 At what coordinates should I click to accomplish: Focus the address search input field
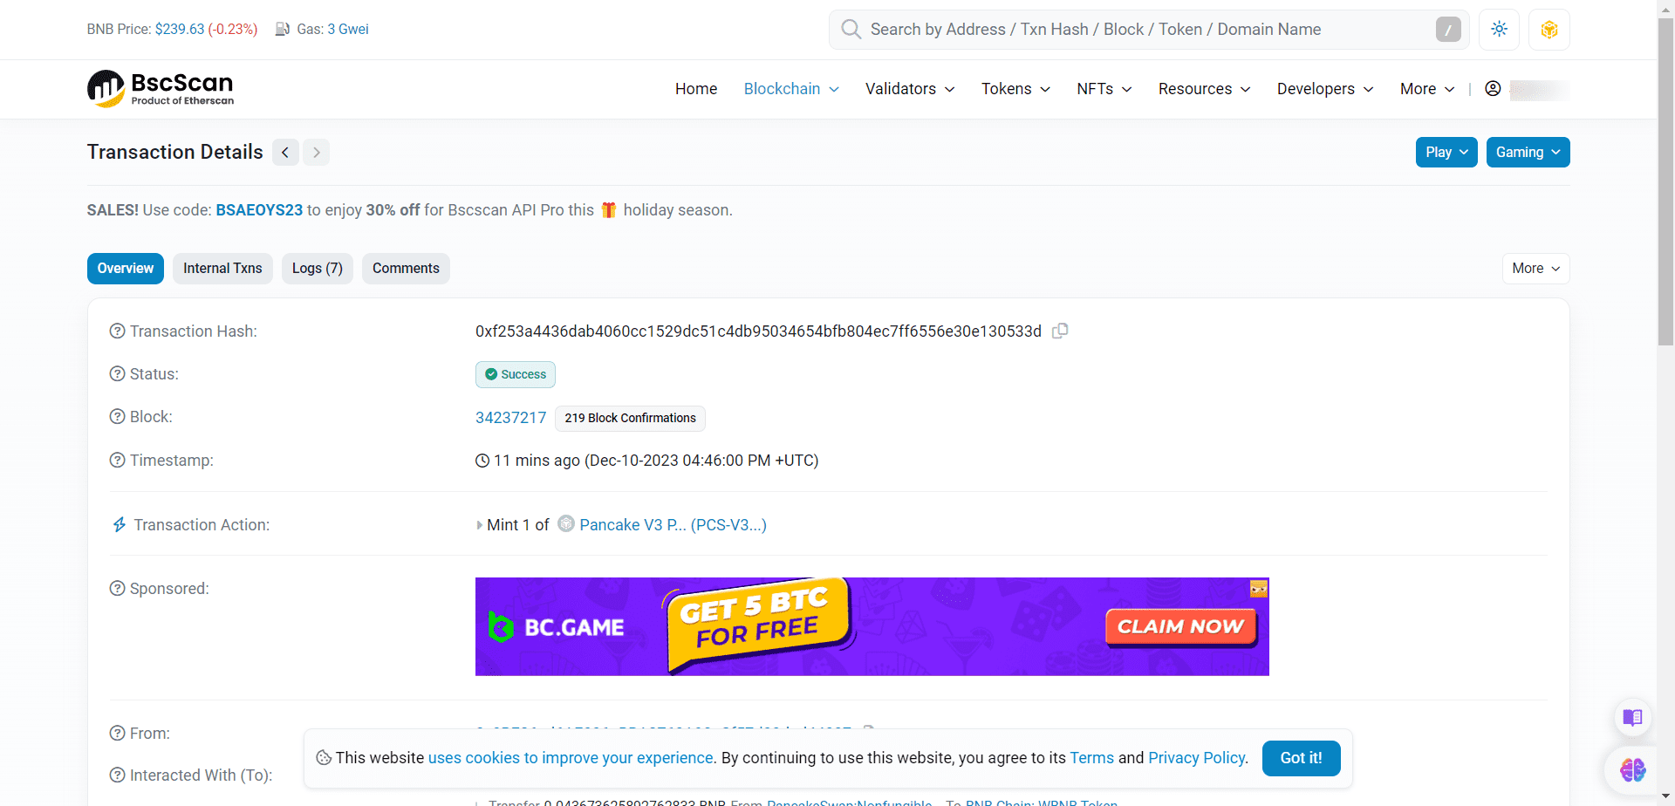1147,30
